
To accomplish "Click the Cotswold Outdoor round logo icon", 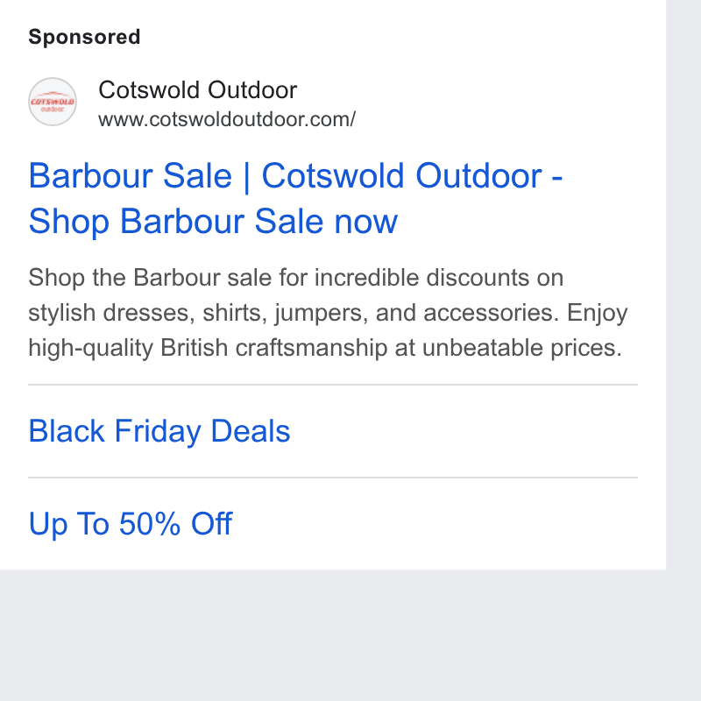I will tap(53, 102).
